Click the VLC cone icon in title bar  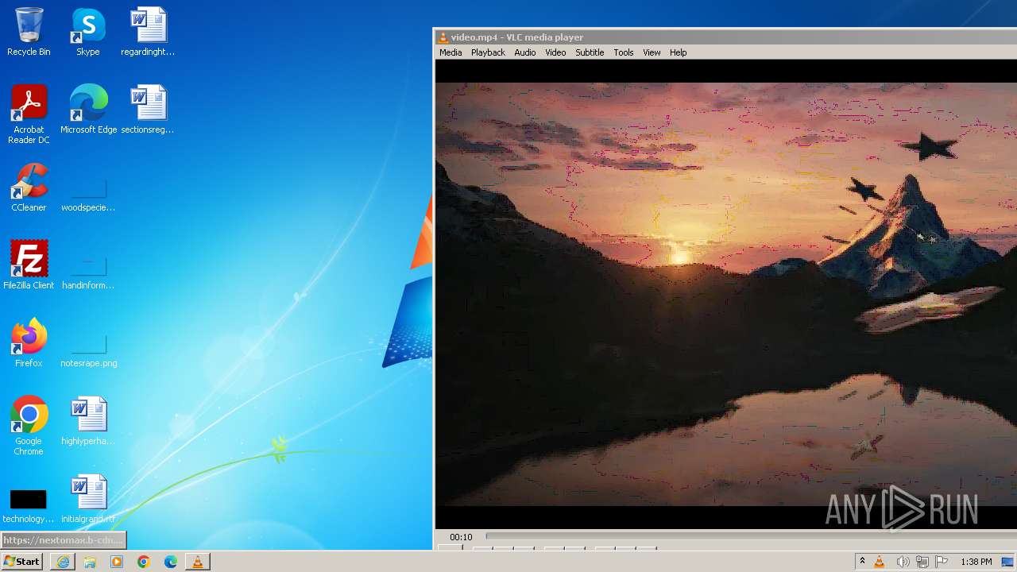pos(443,37)
